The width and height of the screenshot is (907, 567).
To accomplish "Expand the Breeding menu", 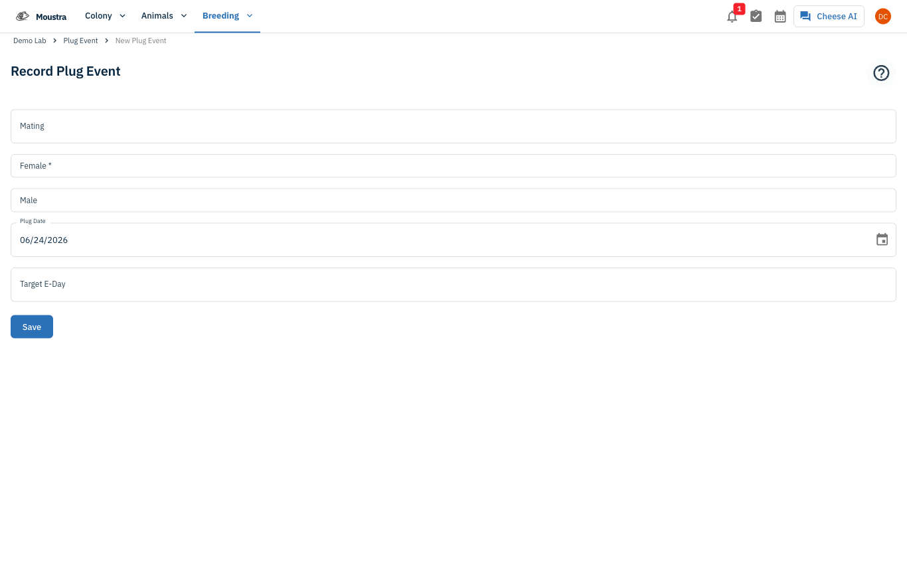I will tap(227, 16).
